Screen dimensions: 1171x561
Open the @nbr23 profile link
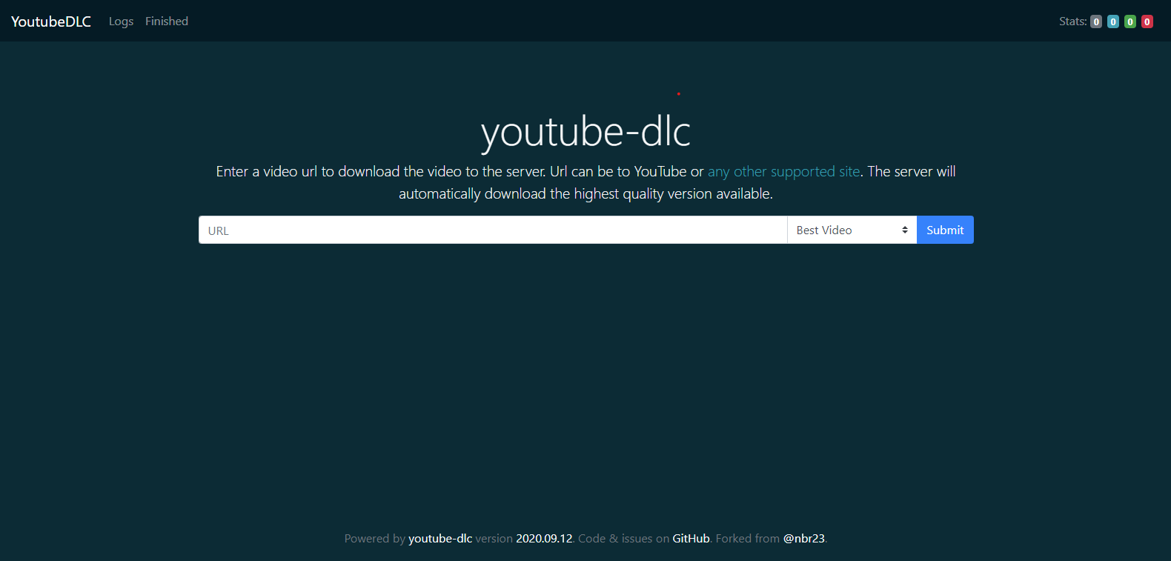click(804, 539)
